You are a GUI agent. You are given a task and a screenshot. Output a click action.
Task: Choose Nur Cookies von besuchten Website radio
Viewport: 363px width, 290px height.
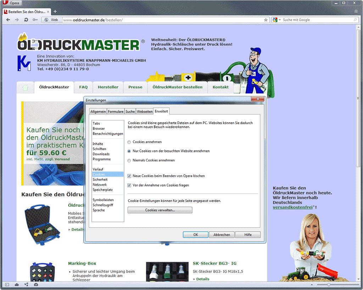point(129,151)
